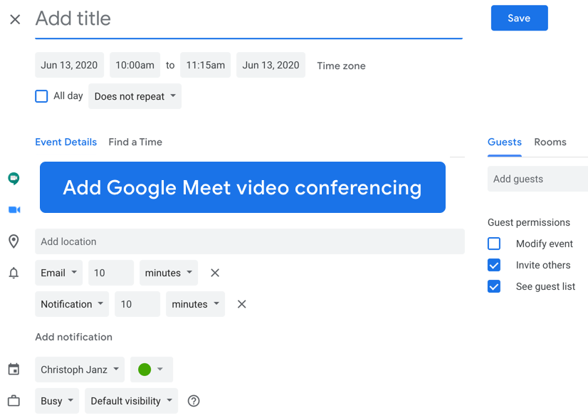Click the Add title field

pos(248,19)
